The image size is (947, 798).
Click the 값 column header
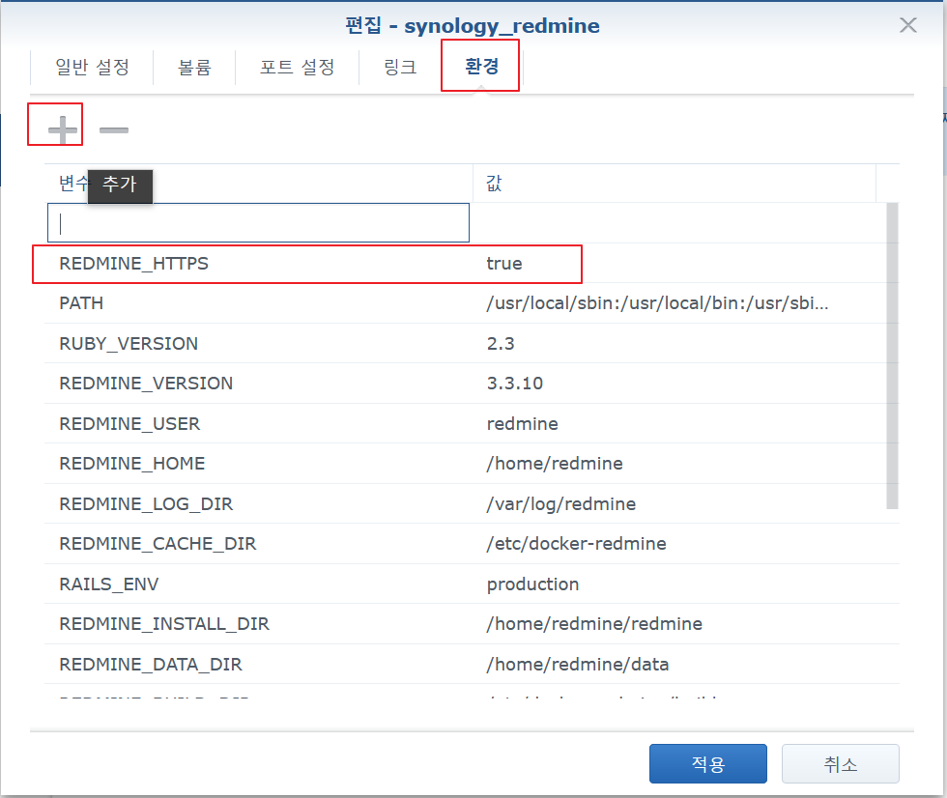click(674, 183)
